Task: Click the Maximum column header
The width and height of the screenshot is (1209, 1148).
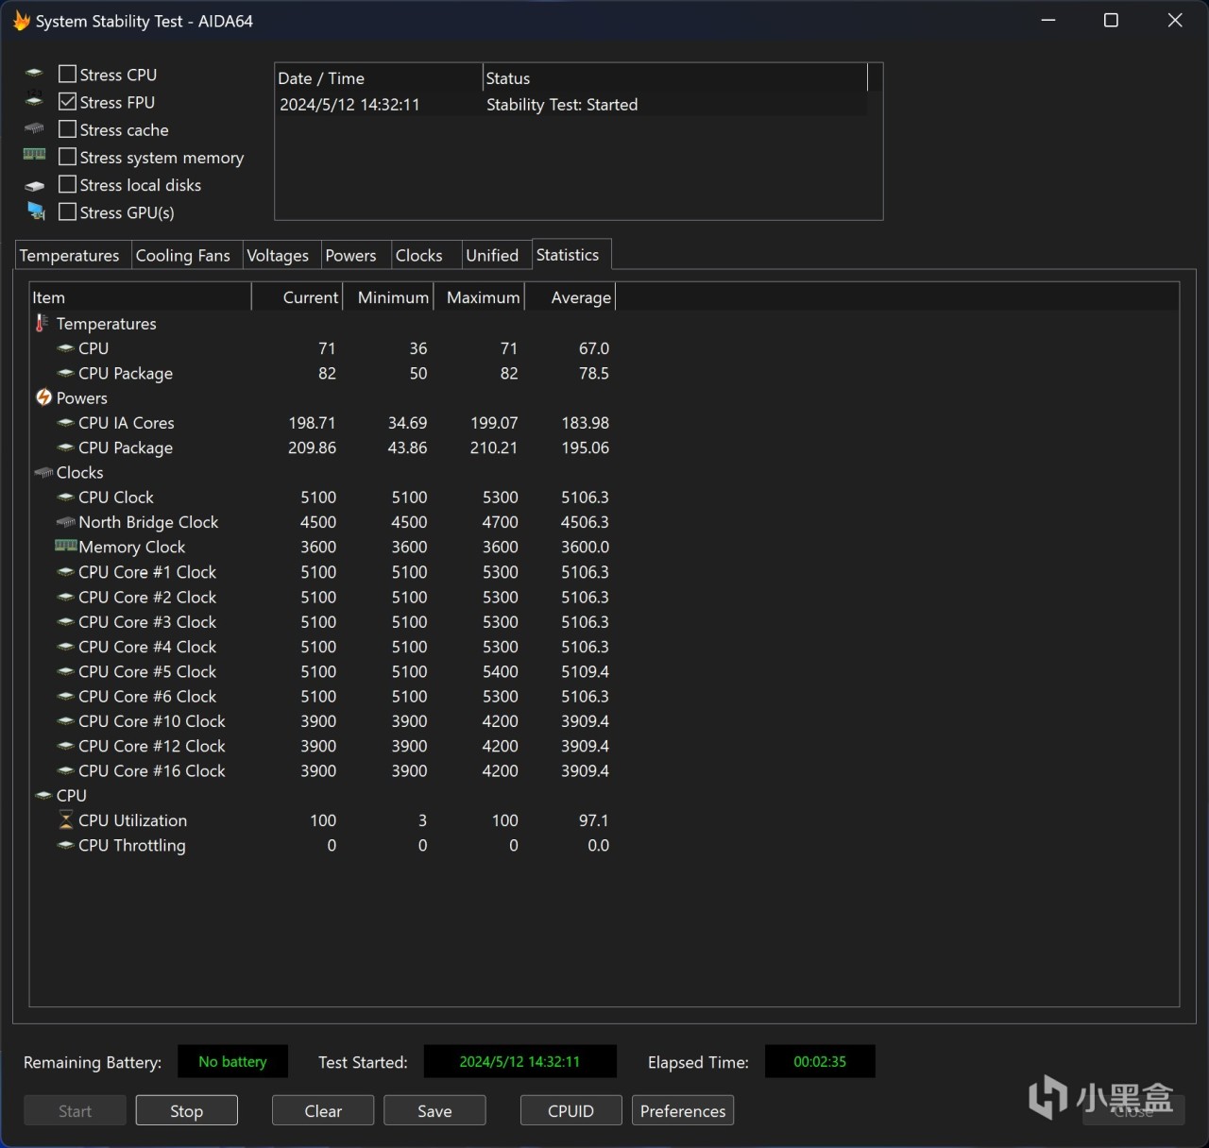Action: tap(480, 297)
